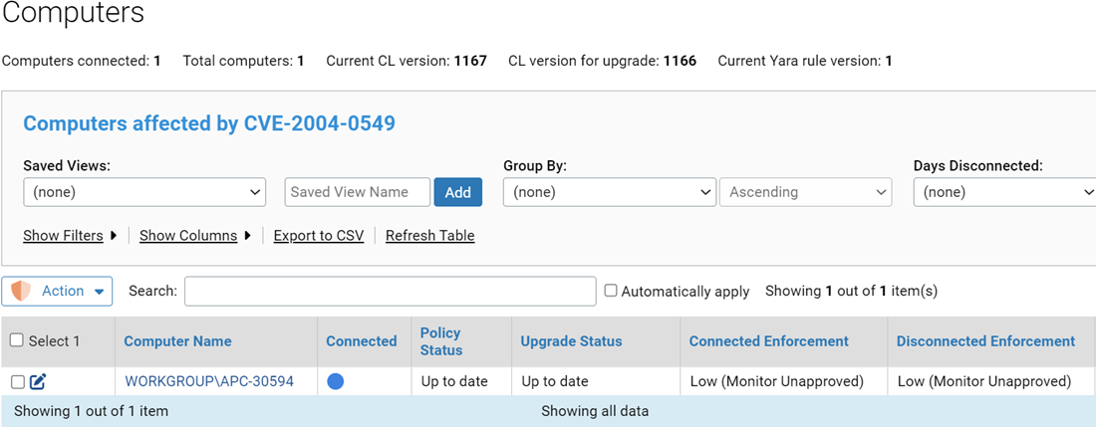Open the Days Disconnected dropdown
The height and width of the screenshot is (427, 1096).
pos(1004,192)
